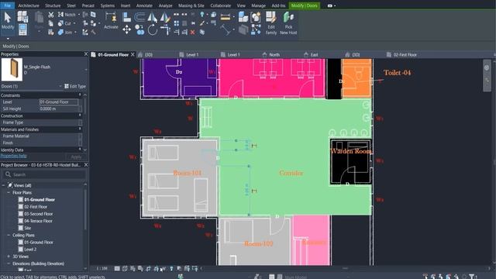
Task: Switch to the North elevation view tab
Action: pyautogui.click(x=274, y=55)
